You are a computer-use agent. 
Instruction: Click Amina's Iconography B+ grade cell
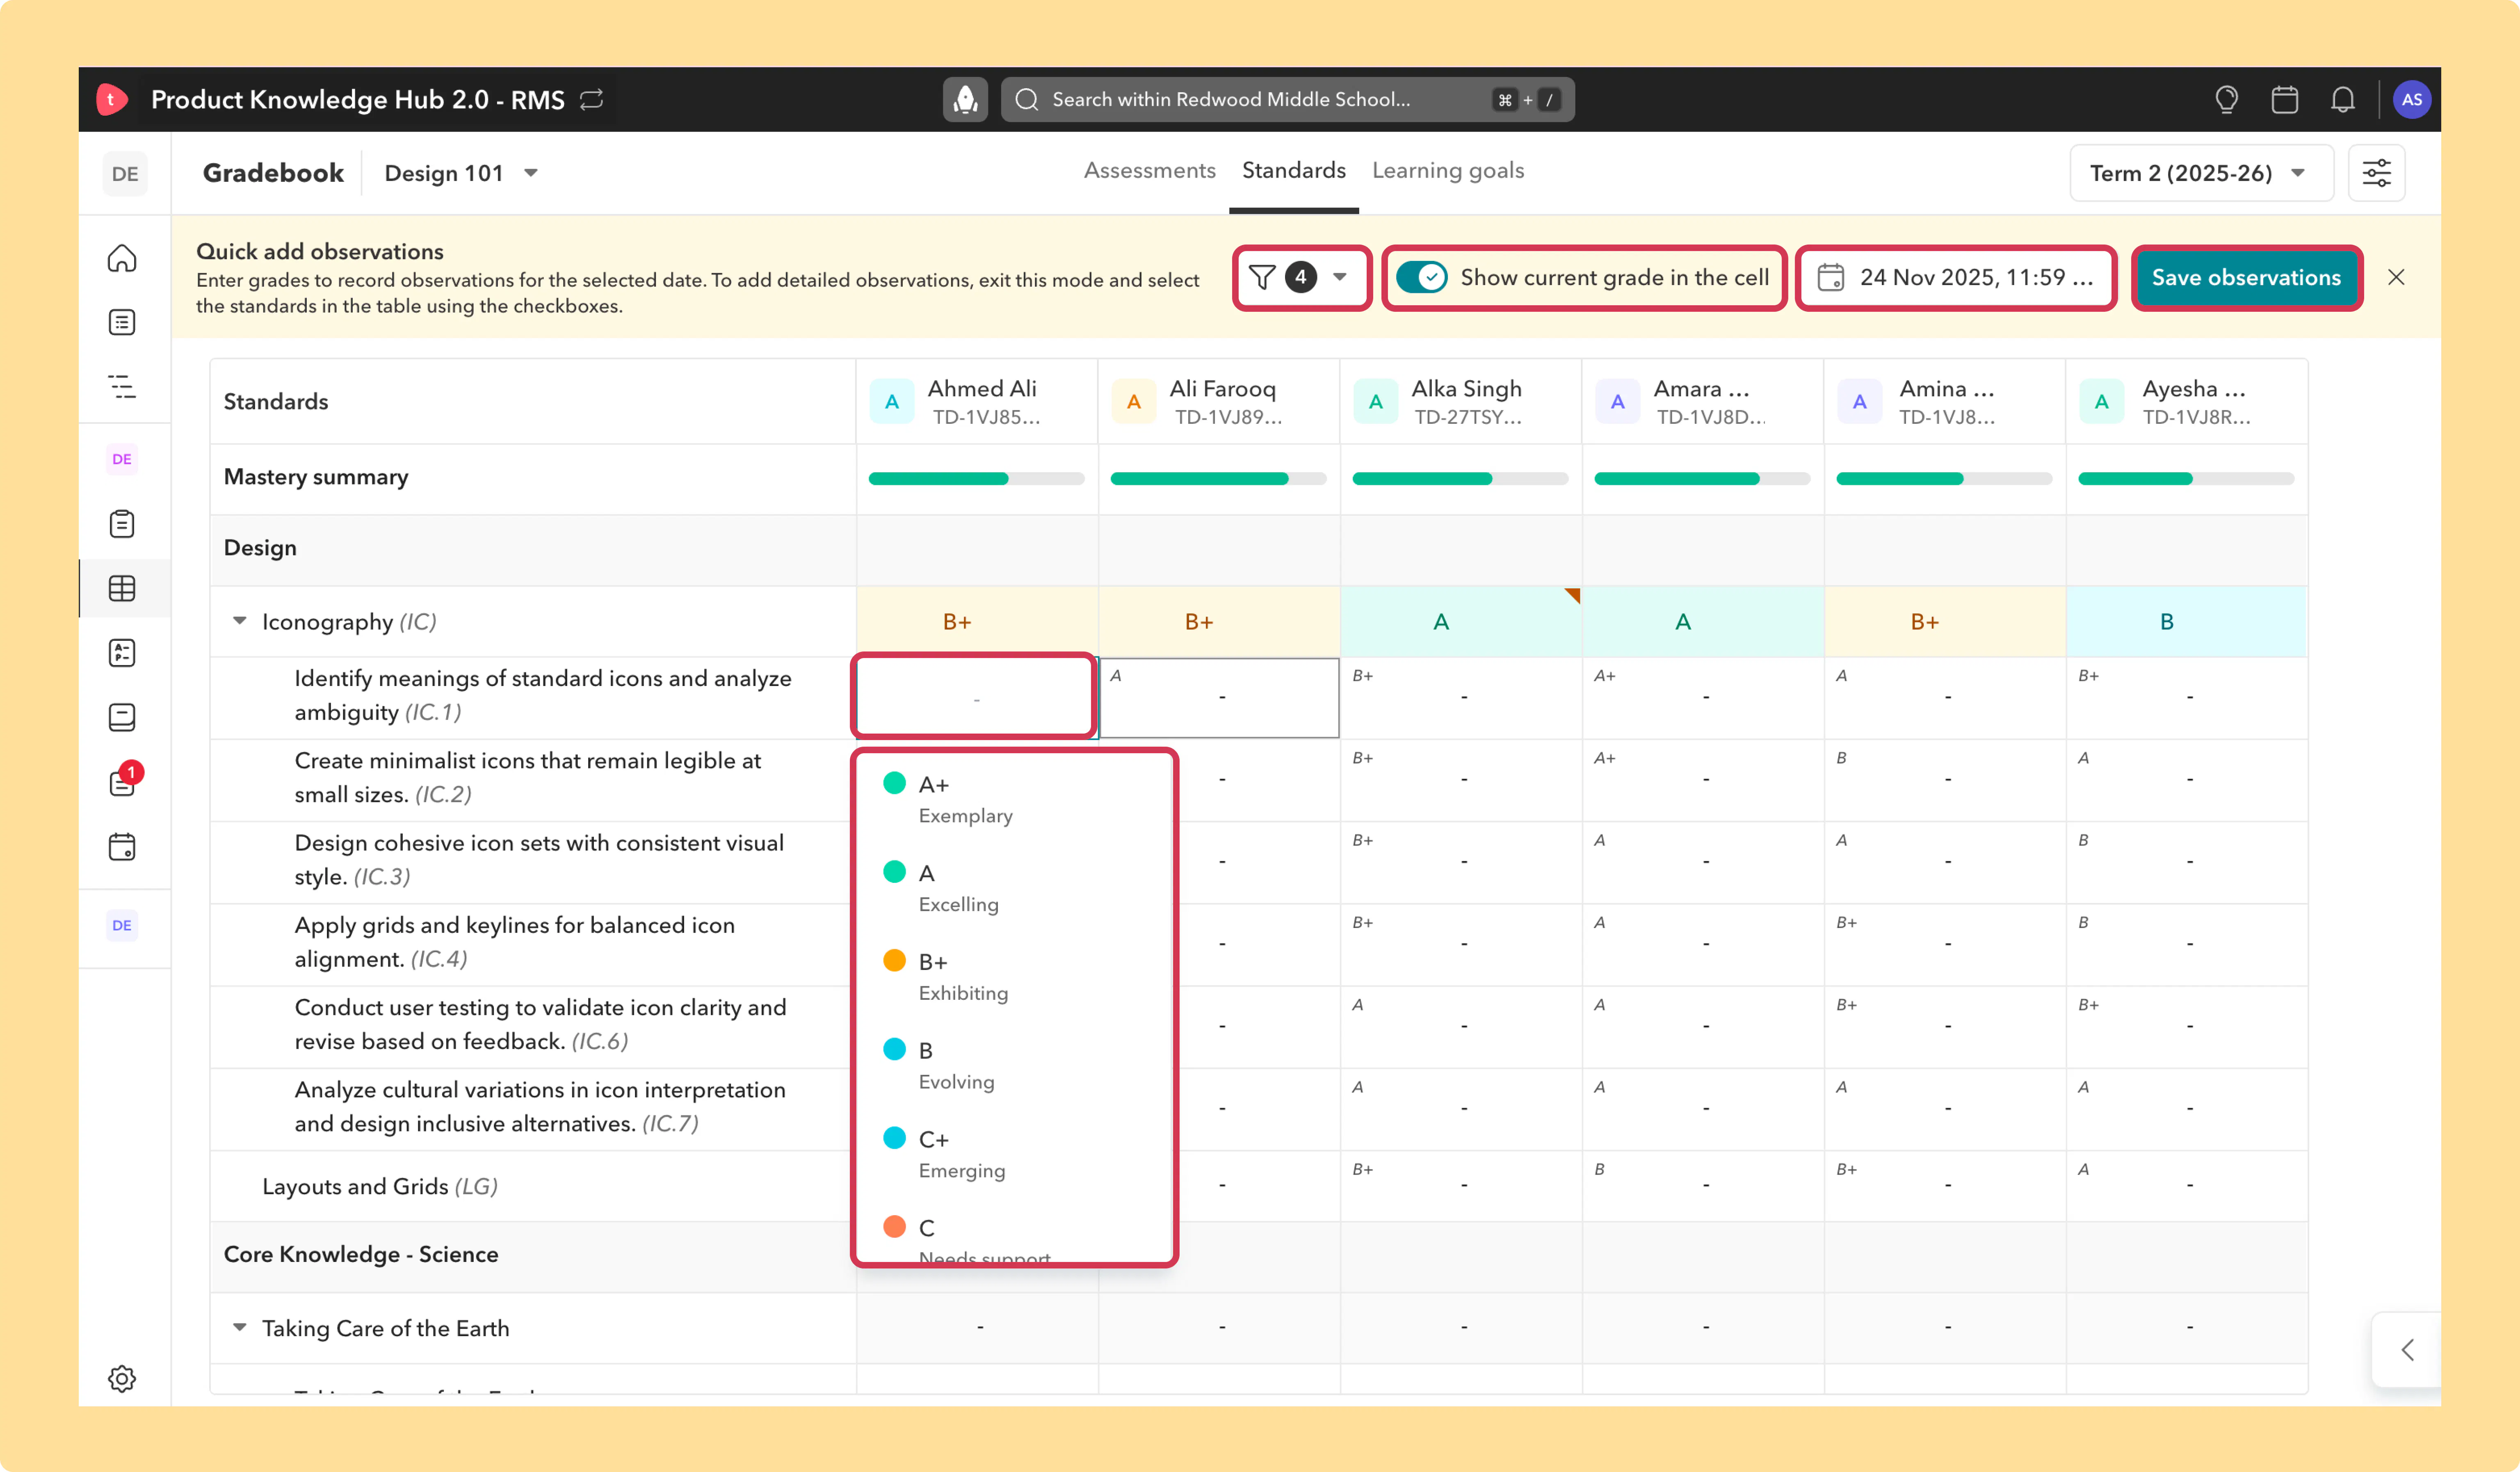click(x=1945, y=621)
